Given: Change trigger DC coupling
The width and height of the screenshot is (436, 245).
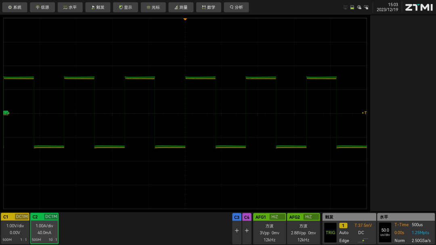Looking at the screenshot, I should click(x=361, y=233).
